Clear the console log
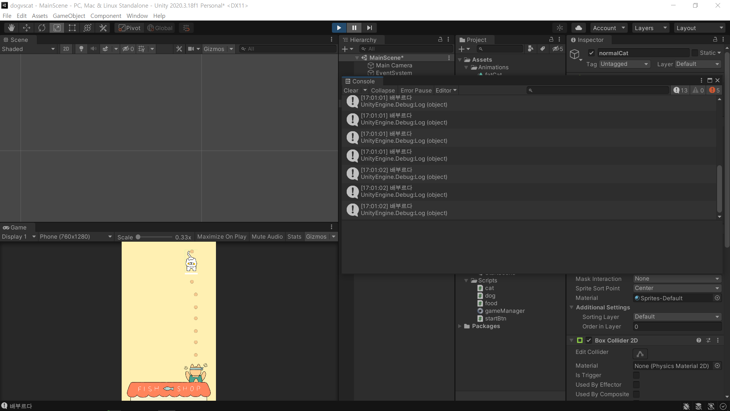The image size is (730, 411). 351,90
